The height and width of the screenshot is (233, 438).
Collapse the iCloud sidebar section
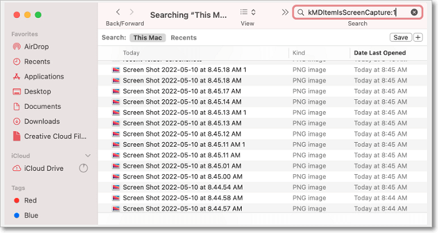point(88,156)
